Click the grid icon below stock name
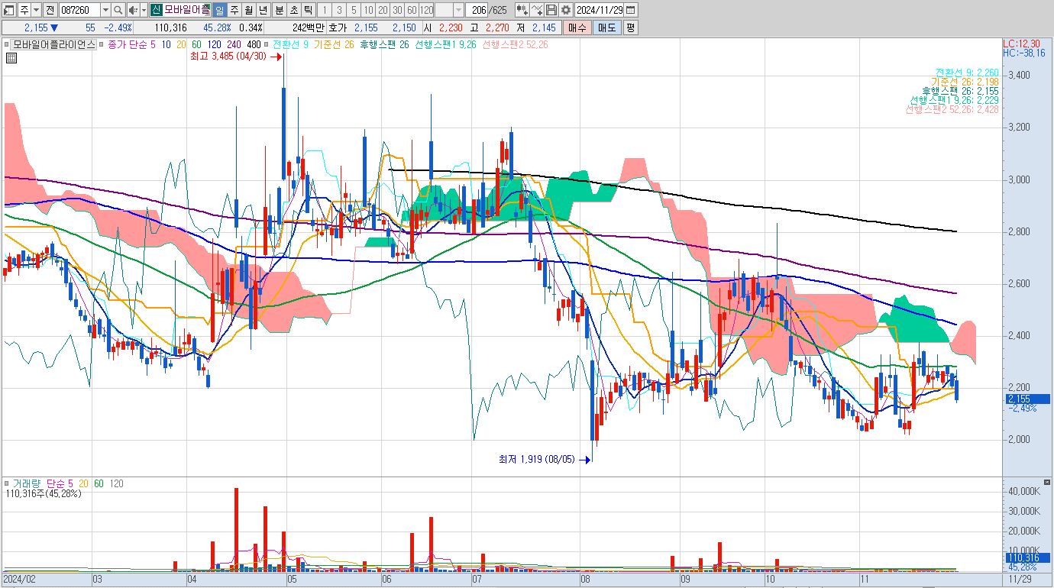1054x588 pixels. [x=11, y=57]
